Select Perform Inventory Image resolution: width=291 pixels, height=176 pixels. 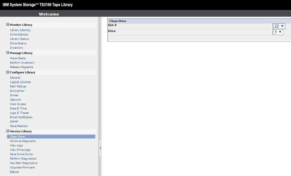point(22,62)
